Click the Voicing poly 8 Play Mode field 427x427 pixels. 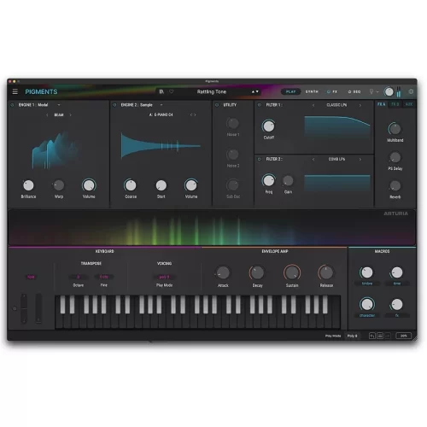tap(164, 277)
